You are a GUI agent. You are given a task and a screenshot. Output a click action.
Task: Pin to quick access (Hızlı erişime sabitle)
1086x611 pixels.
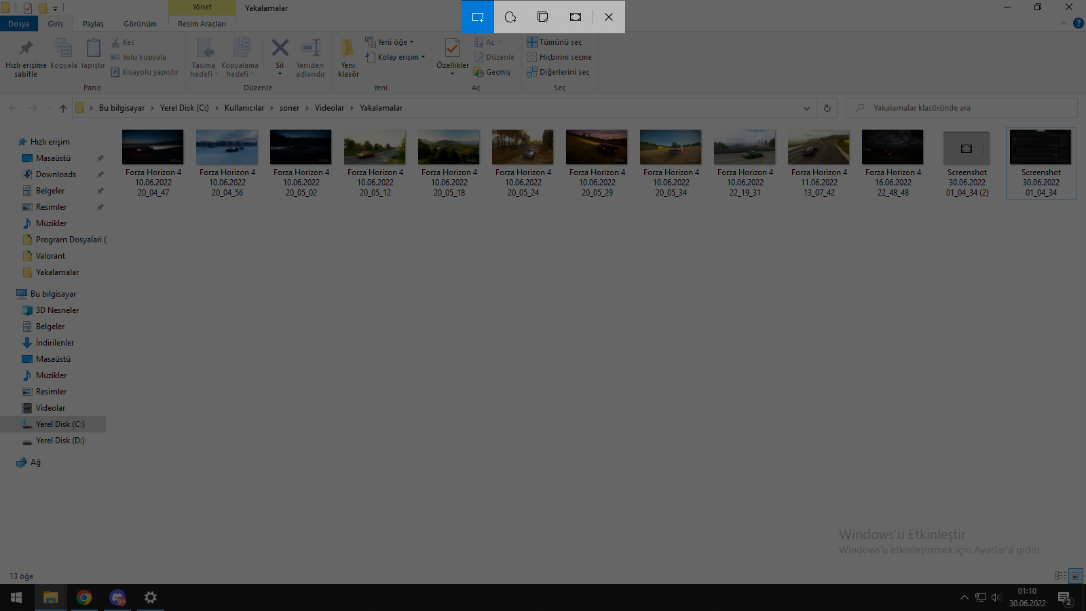pyautogui.click(x=26, y=58)
